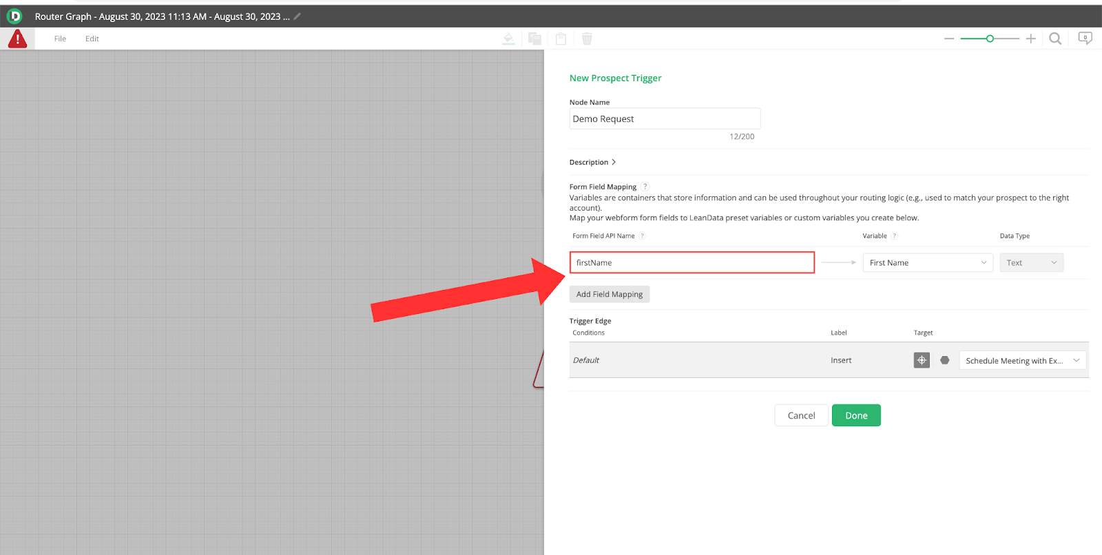Image resolution: width=1102 pixels, height=555 pixels.
Task: Open the First Name variable dropdown
Action: coord(927,262)
